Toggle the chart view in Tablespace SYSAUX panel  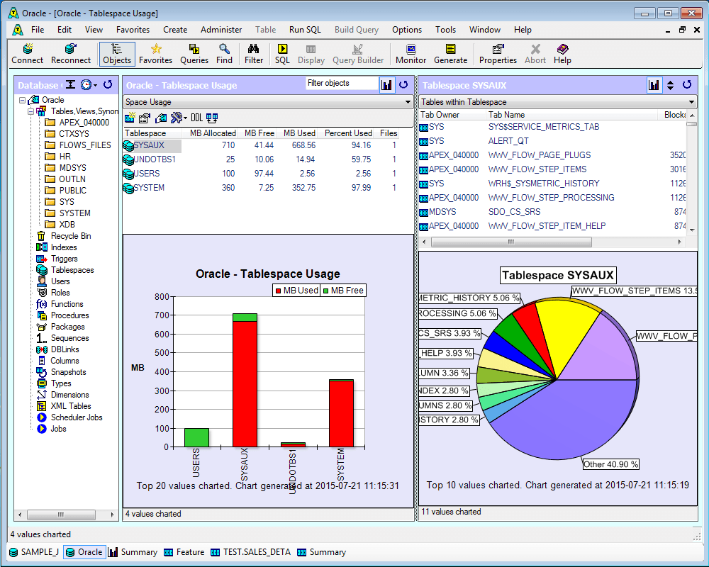pyautogui.click(x=654, y=84)
